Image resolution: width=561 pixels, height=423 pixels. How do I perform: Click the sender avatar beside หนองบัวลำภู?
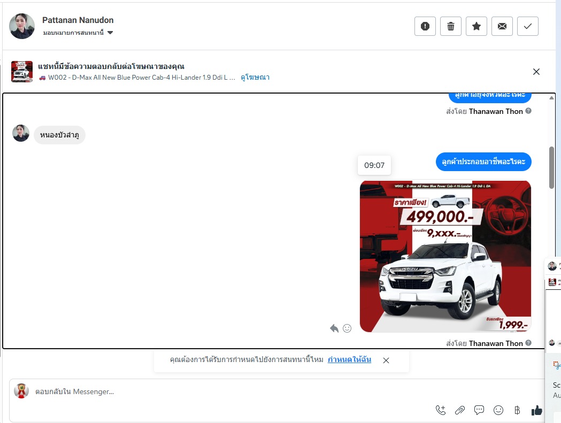tap(21, 133)
